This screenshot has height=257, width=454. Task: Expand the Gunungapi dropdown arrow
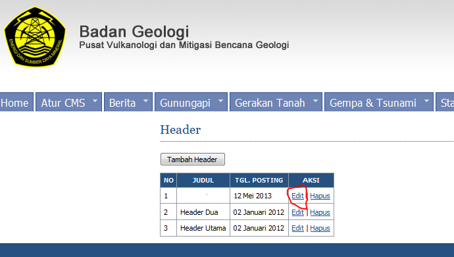[x=220, y=101]
